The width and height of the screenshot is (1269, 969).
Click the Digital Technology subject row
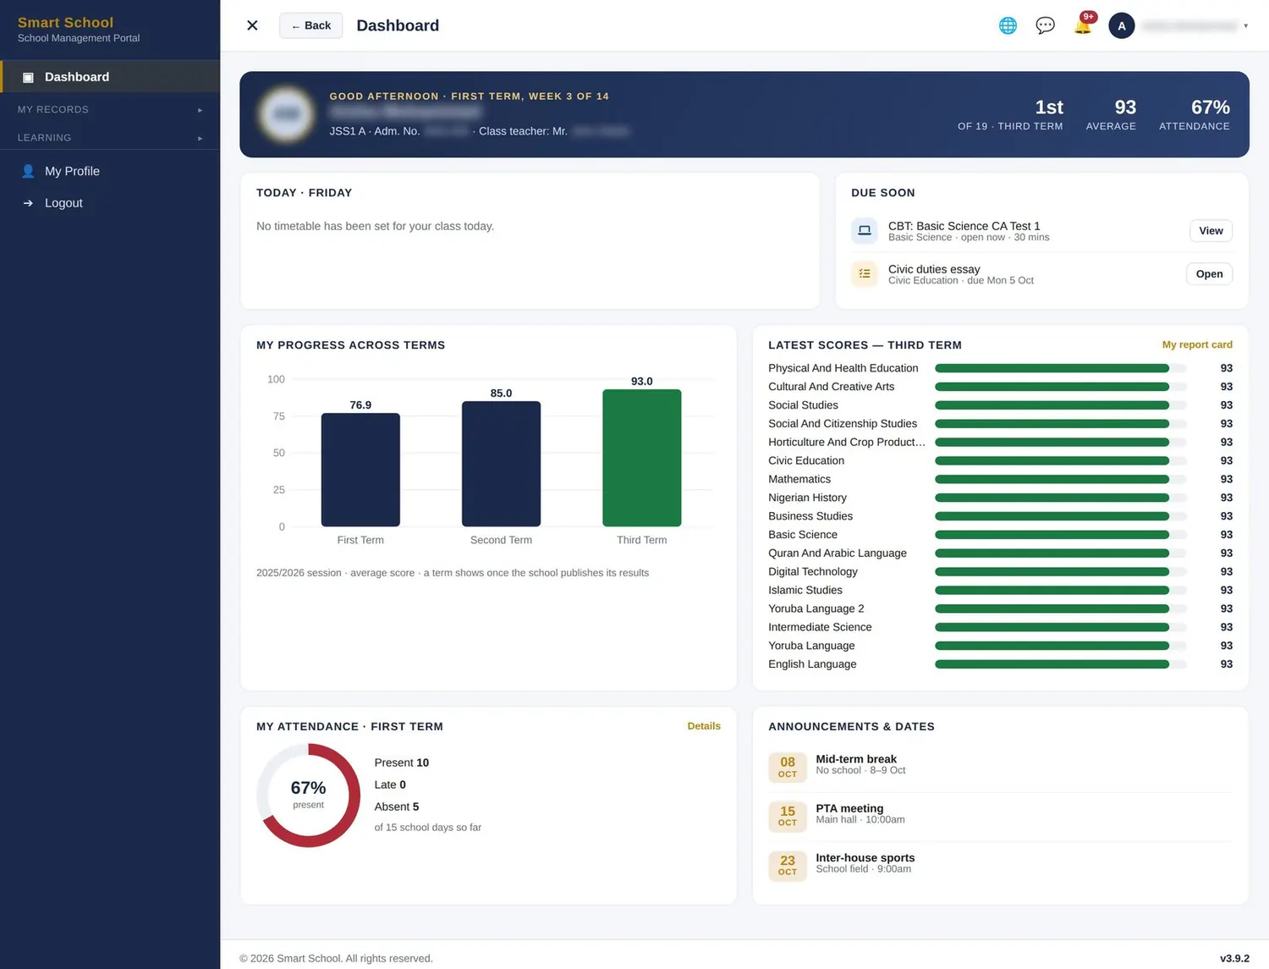[1000, 571]
